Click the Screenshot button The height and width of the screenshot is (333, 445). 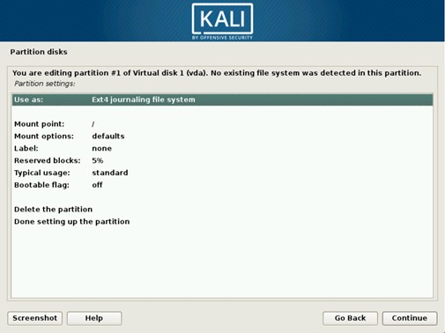35,318
